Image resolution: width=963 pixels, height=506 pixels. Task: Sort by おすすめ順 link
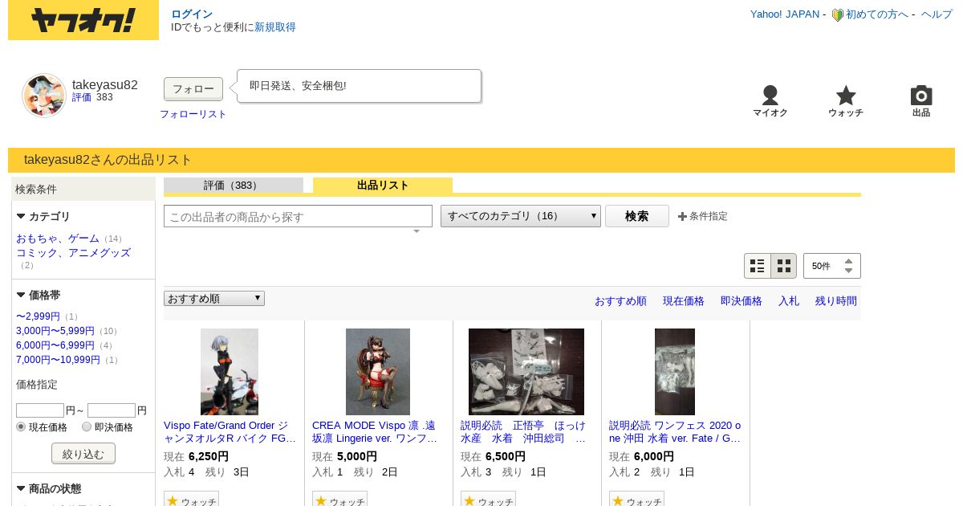pyautogui.click(x=620, y=301)
